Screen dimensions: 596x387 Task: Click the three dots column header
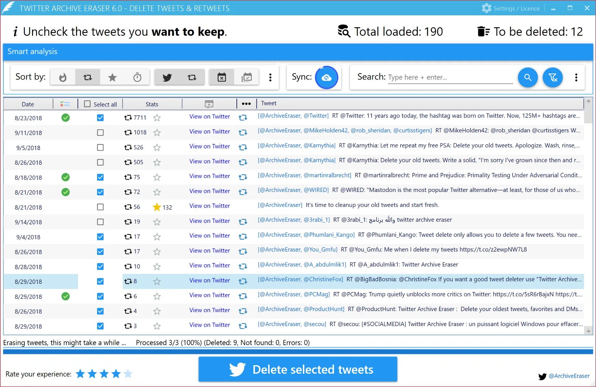(x=246, y=104)
